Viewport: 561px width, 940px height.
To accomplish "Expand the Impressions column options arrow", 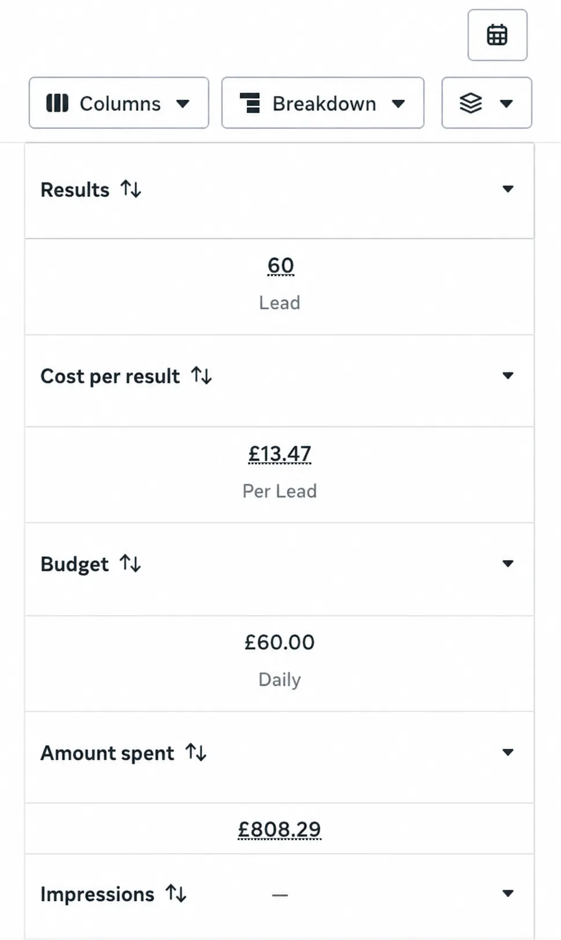I will tap(508, 893).
